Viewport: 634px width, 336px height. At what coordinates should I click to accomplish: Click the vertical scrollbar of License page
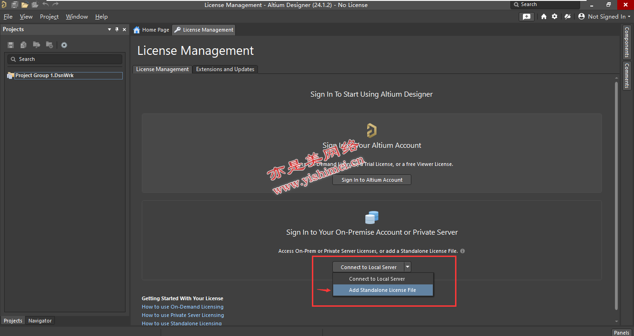click(617, 197)
